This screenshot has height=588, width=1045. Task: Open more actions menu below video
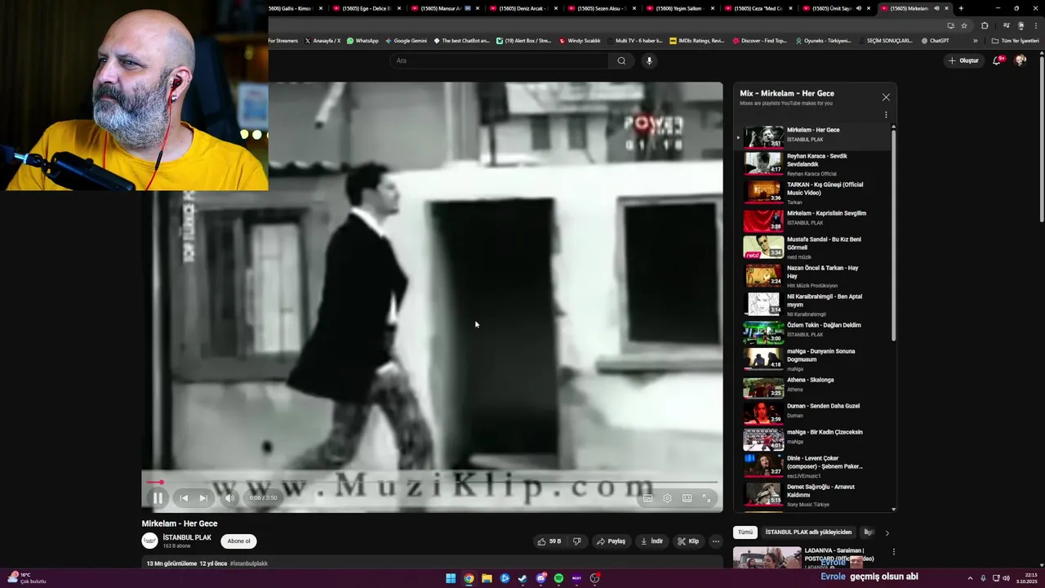coord(716,541)
